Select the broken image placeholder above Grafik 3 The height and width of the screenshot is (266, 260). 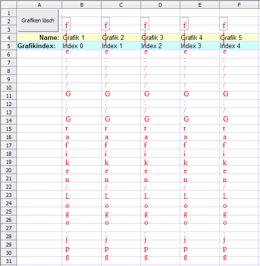pyautogui.click(x=145, y=23)
